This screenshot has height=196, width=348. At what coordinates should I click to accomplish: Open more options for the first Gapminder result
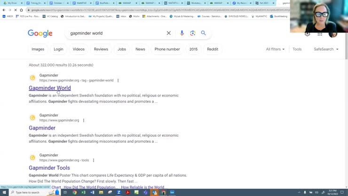point(118,81)
